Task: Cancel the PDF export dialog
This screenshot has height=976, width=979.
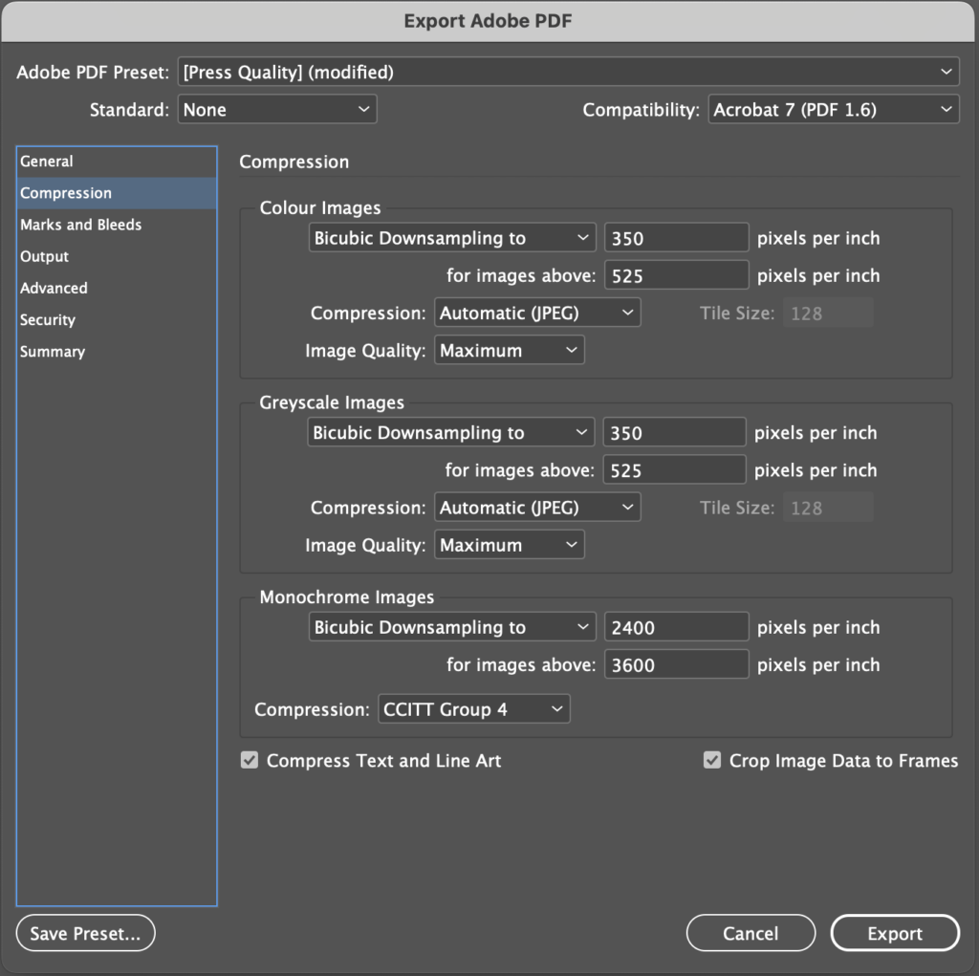Action: tap(751, 933)
